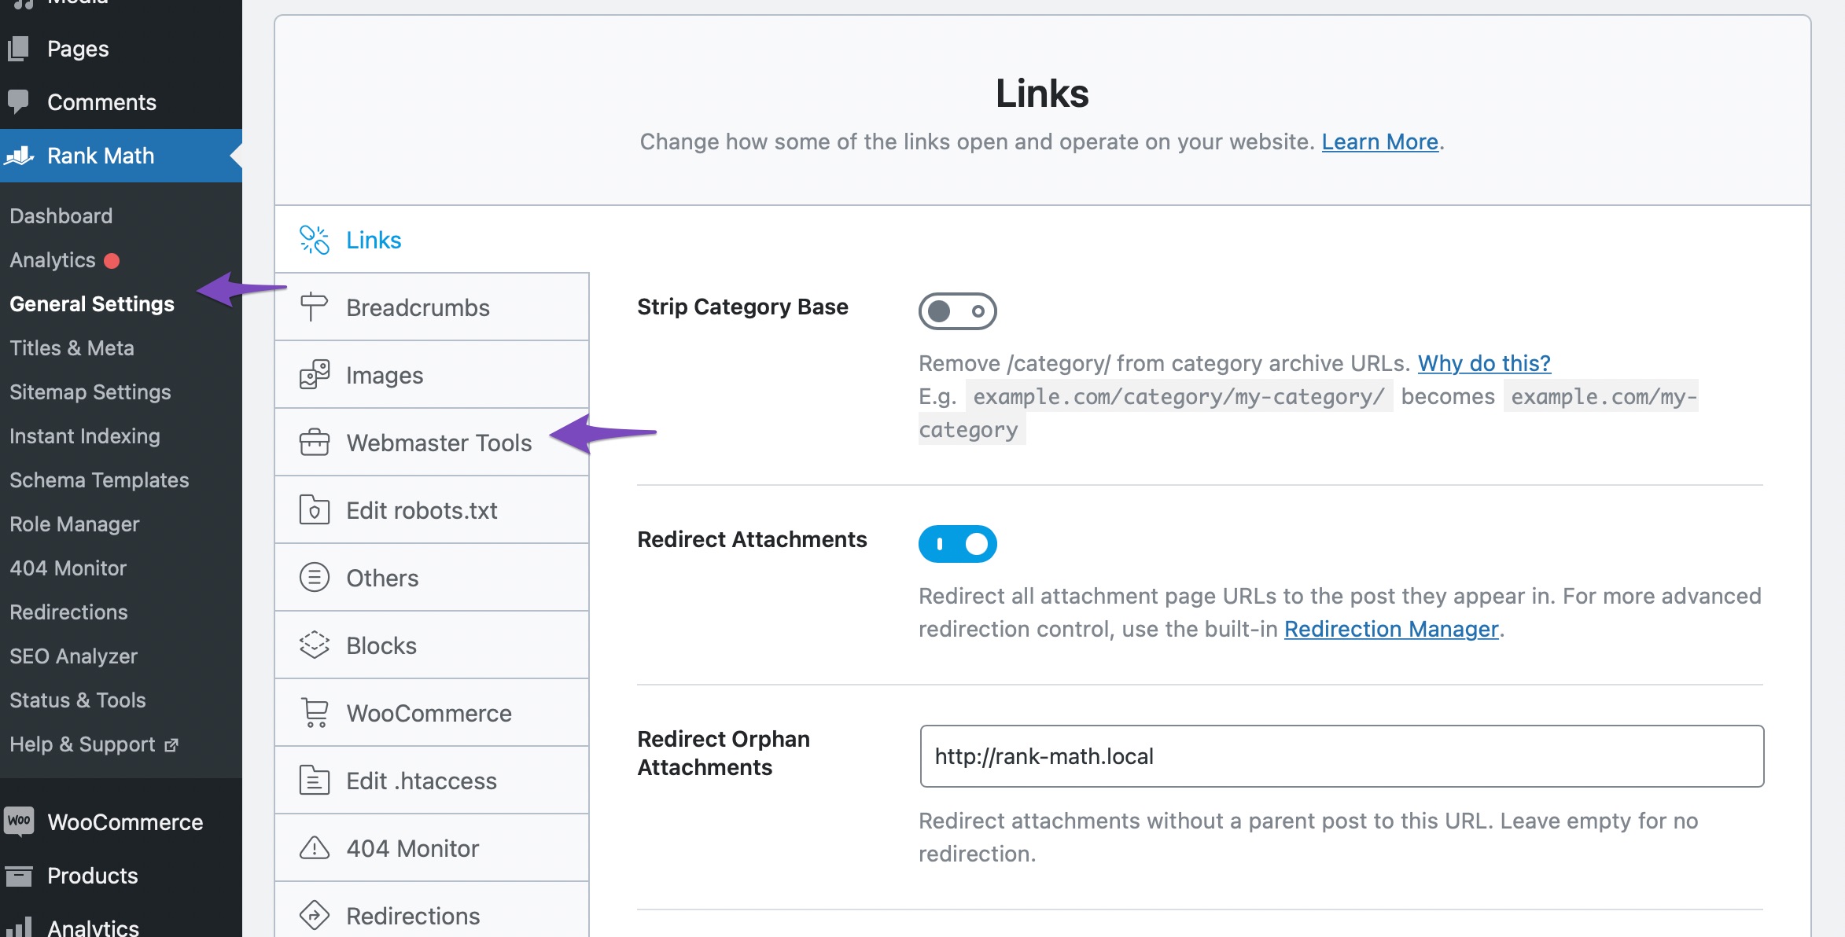The height and width of the screenshot is (937, 1845).
Task: Click the Rank Math chart icon in sidebar
Action: (x=19, y=156)
